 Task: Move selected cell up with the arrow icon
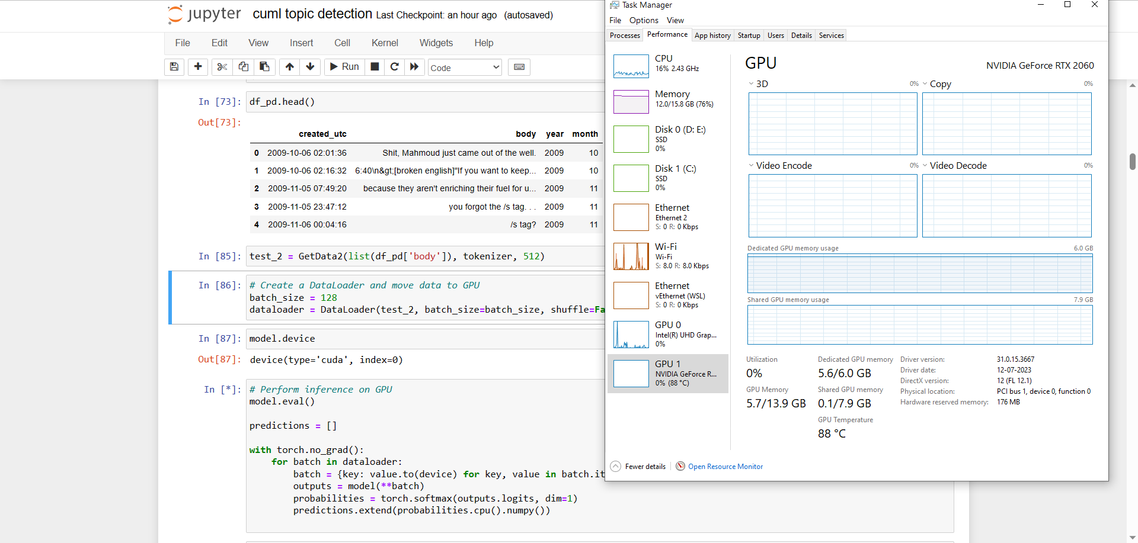(x=289, y=67)
